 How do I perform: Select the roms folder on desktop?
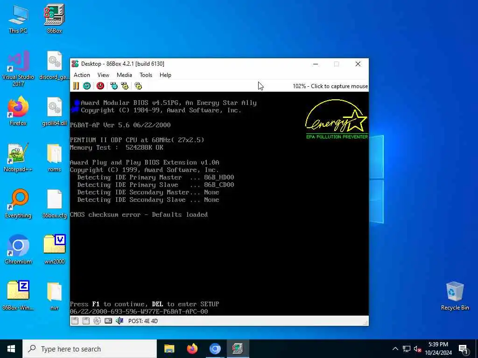point(54,158)
